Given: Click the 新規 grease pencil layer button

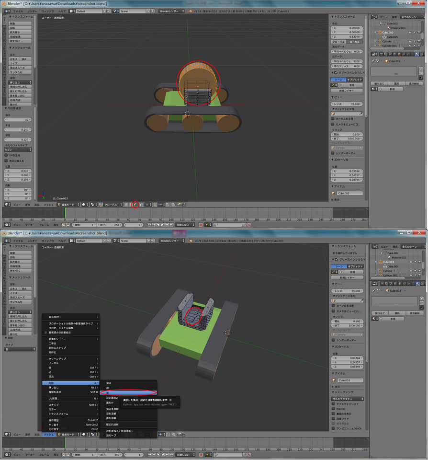Looking at the screenshot, I should (351, 85).
